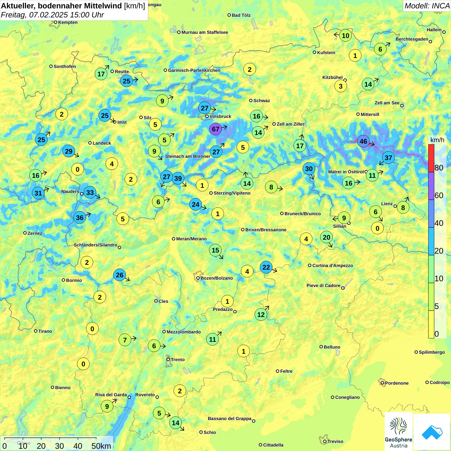Click the Steinach am Brenner label
The image size is (451, 451).
point(188,157)
